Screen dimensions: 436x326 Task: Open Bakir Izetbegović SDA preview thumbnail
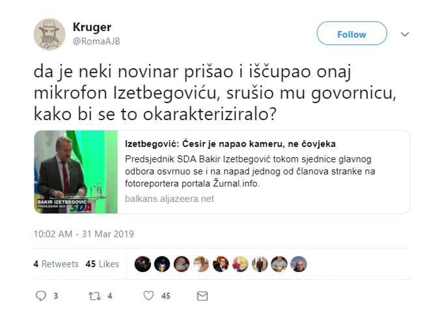[76, 171]
